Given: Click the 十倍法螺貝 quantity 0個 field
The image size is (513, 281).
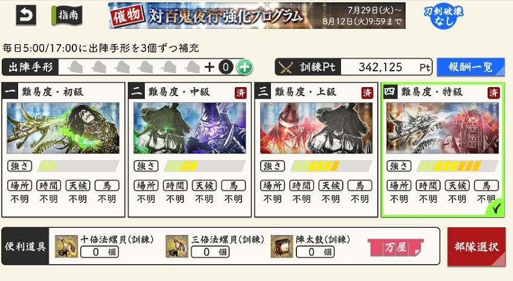Looking at the screenshot, I should click(x=100, y=252).
